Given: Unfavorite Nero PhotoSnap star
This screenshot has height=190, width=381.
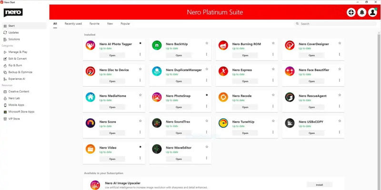Looking at the screenshot, I should click(207, 95).
